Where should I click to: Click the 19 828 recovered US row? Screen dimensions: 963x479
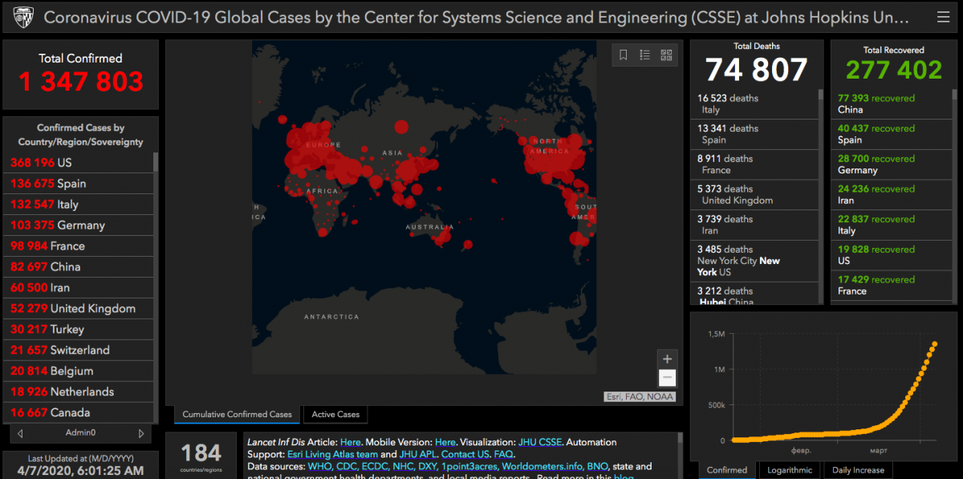892,255
